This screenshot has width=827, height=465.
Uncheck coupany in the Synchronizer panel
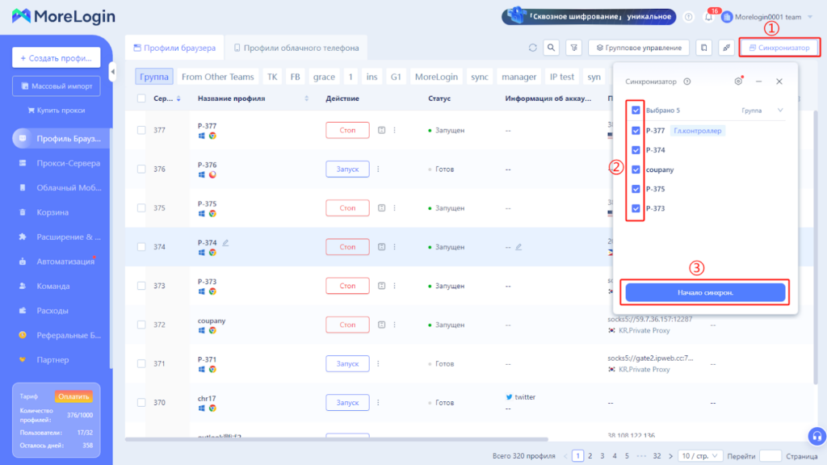point(636,170)
